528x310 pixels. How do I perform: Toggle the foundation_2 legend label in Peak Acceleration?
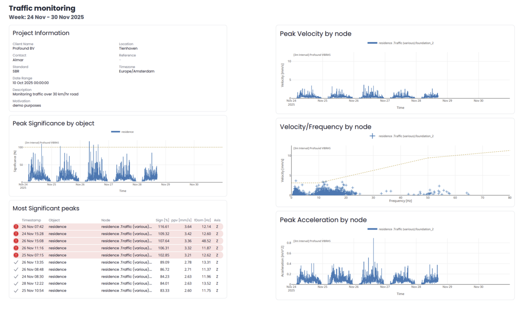[406, 229]
